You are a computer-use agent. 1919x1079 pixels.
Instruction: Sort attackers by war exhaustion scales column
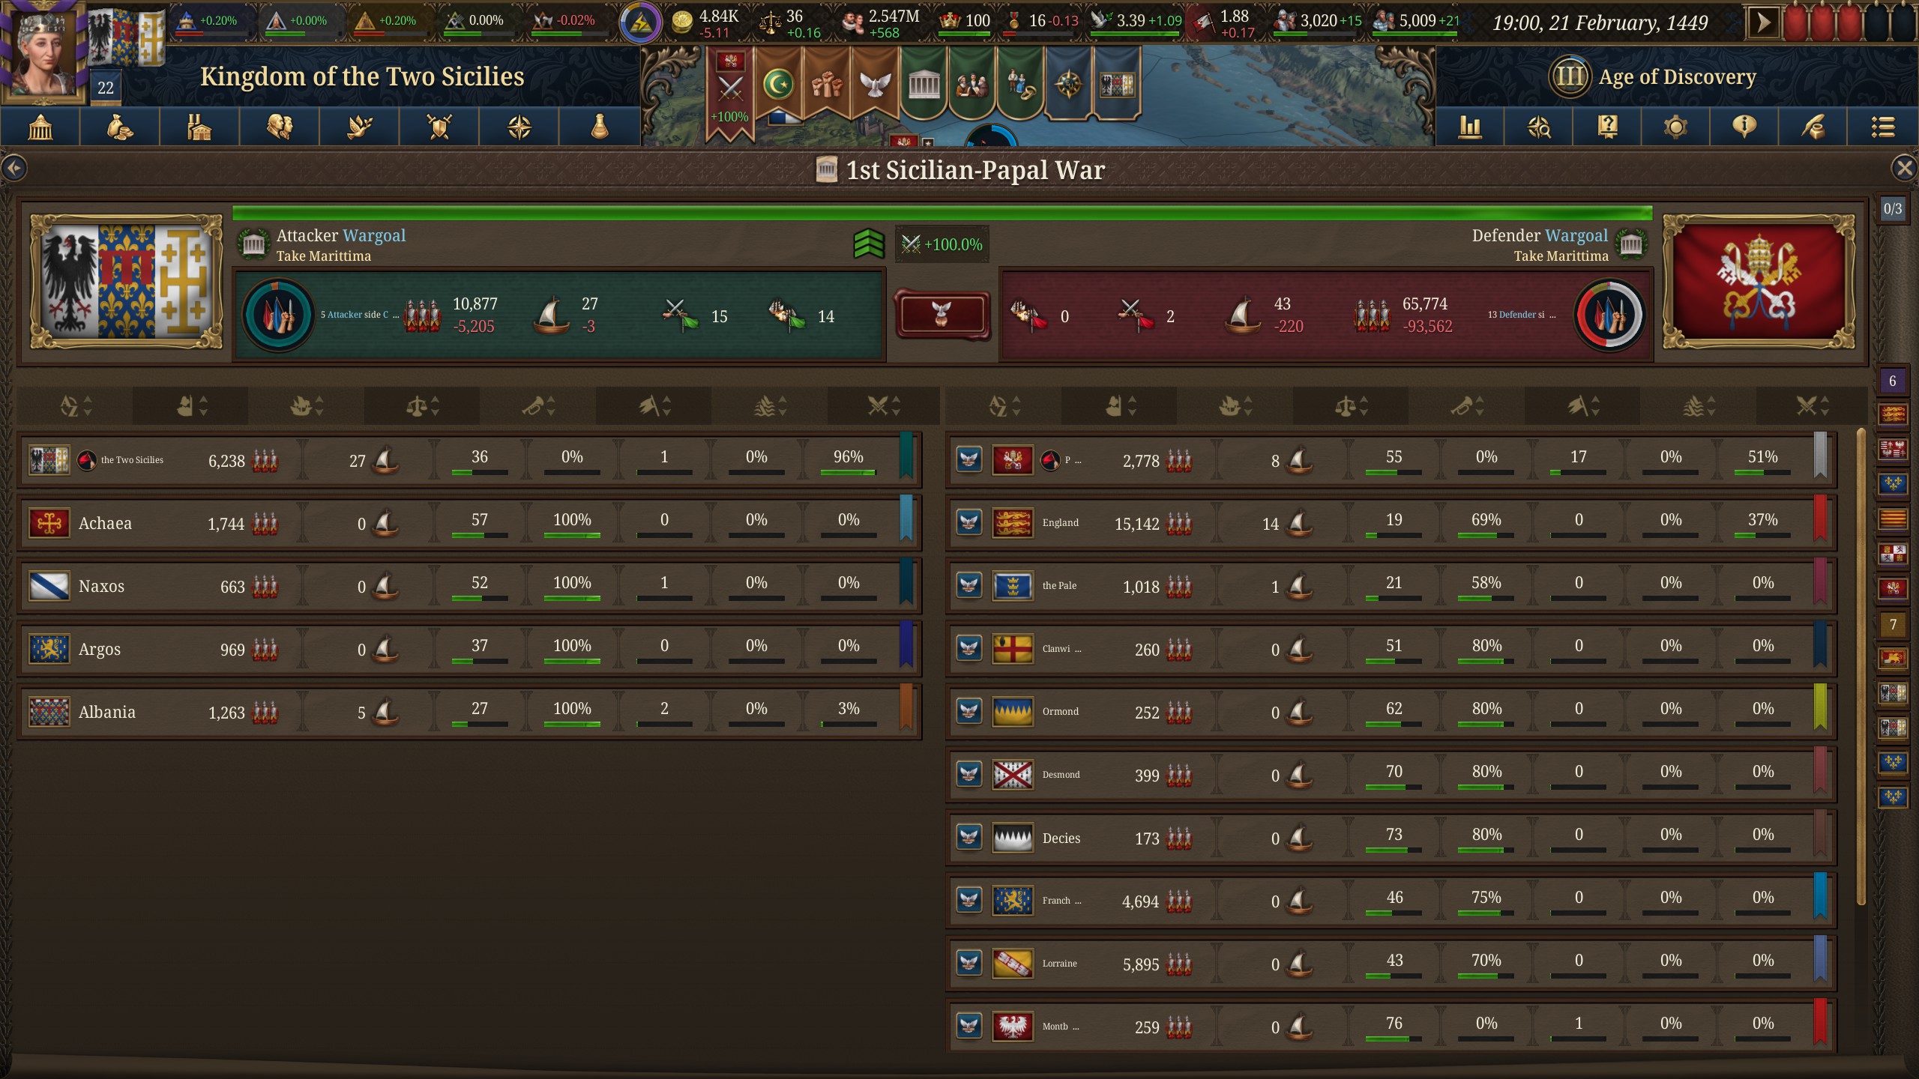(x=422, y=406)
